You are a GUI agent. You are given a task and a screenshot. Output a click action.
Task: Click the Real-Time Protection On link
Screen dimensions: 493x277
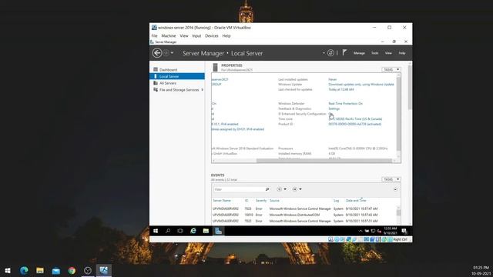coord(345,103)
